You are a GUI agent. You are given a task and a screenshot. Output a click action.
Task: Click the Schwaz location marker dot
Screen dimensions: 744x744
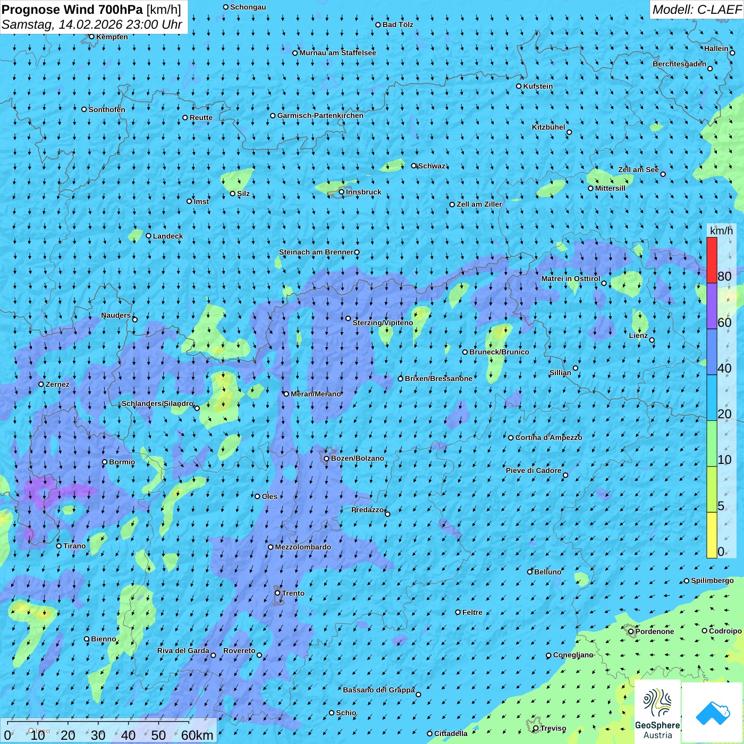click(x=413, y=166)
